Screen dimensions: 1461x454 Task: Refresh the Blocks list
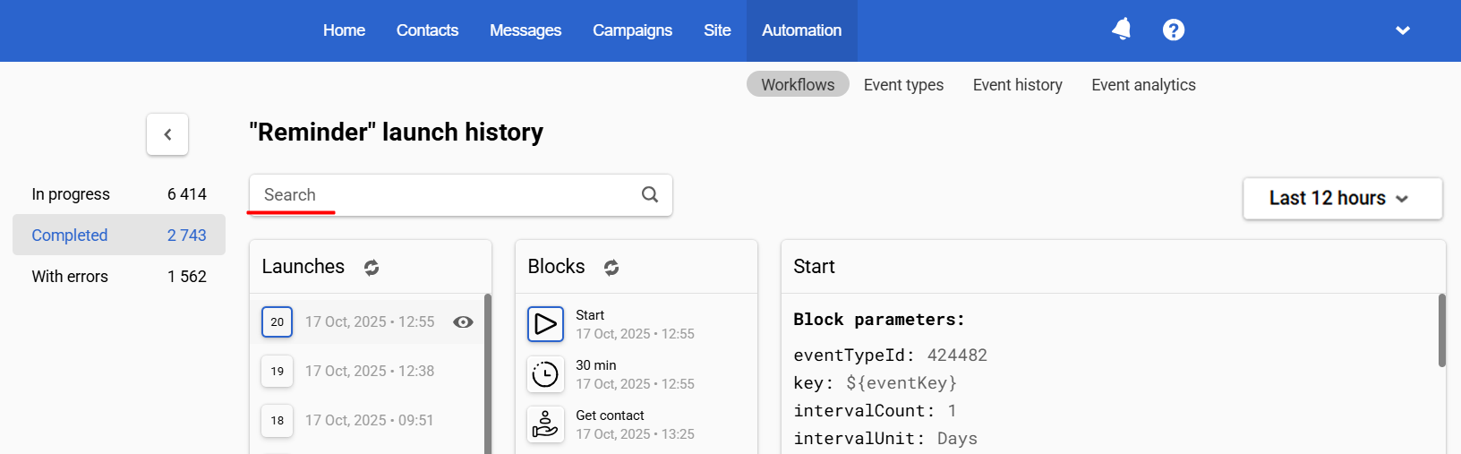coord(611,267)
